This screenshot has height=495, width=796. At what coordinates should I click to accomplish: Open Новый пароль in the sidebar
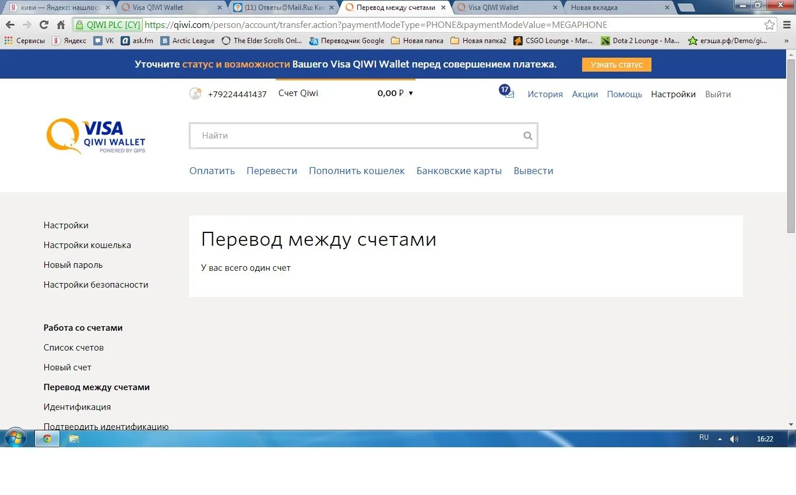[x=73, y=265]
